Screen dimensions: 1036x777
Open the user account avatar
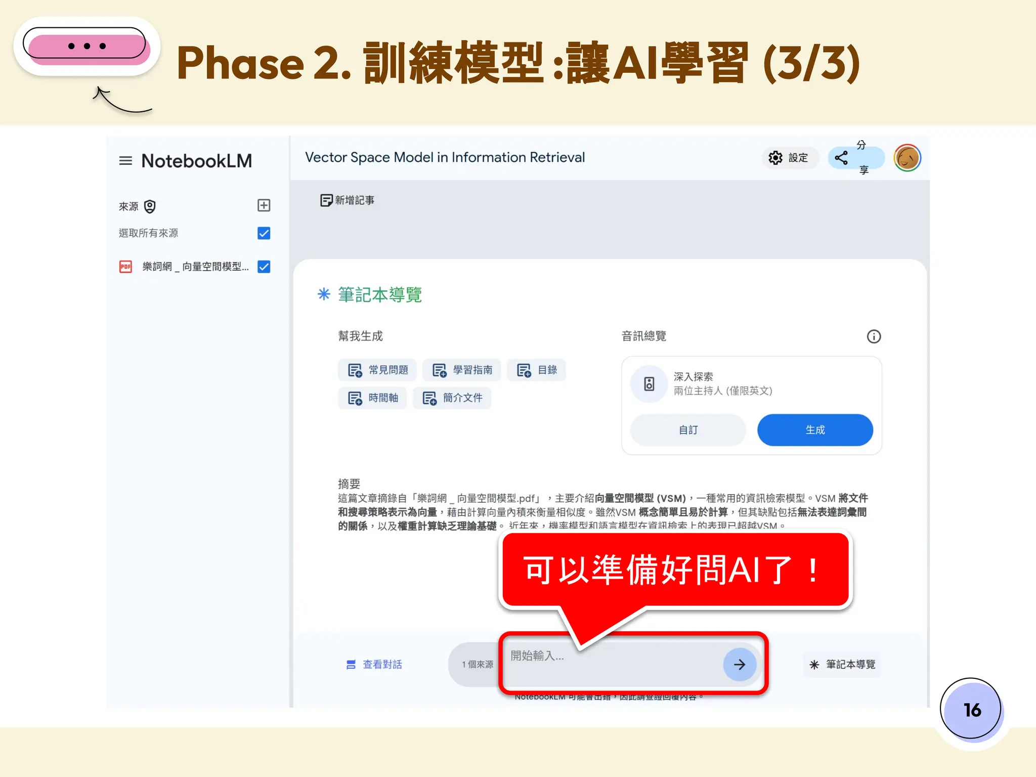tap(907, 158)
